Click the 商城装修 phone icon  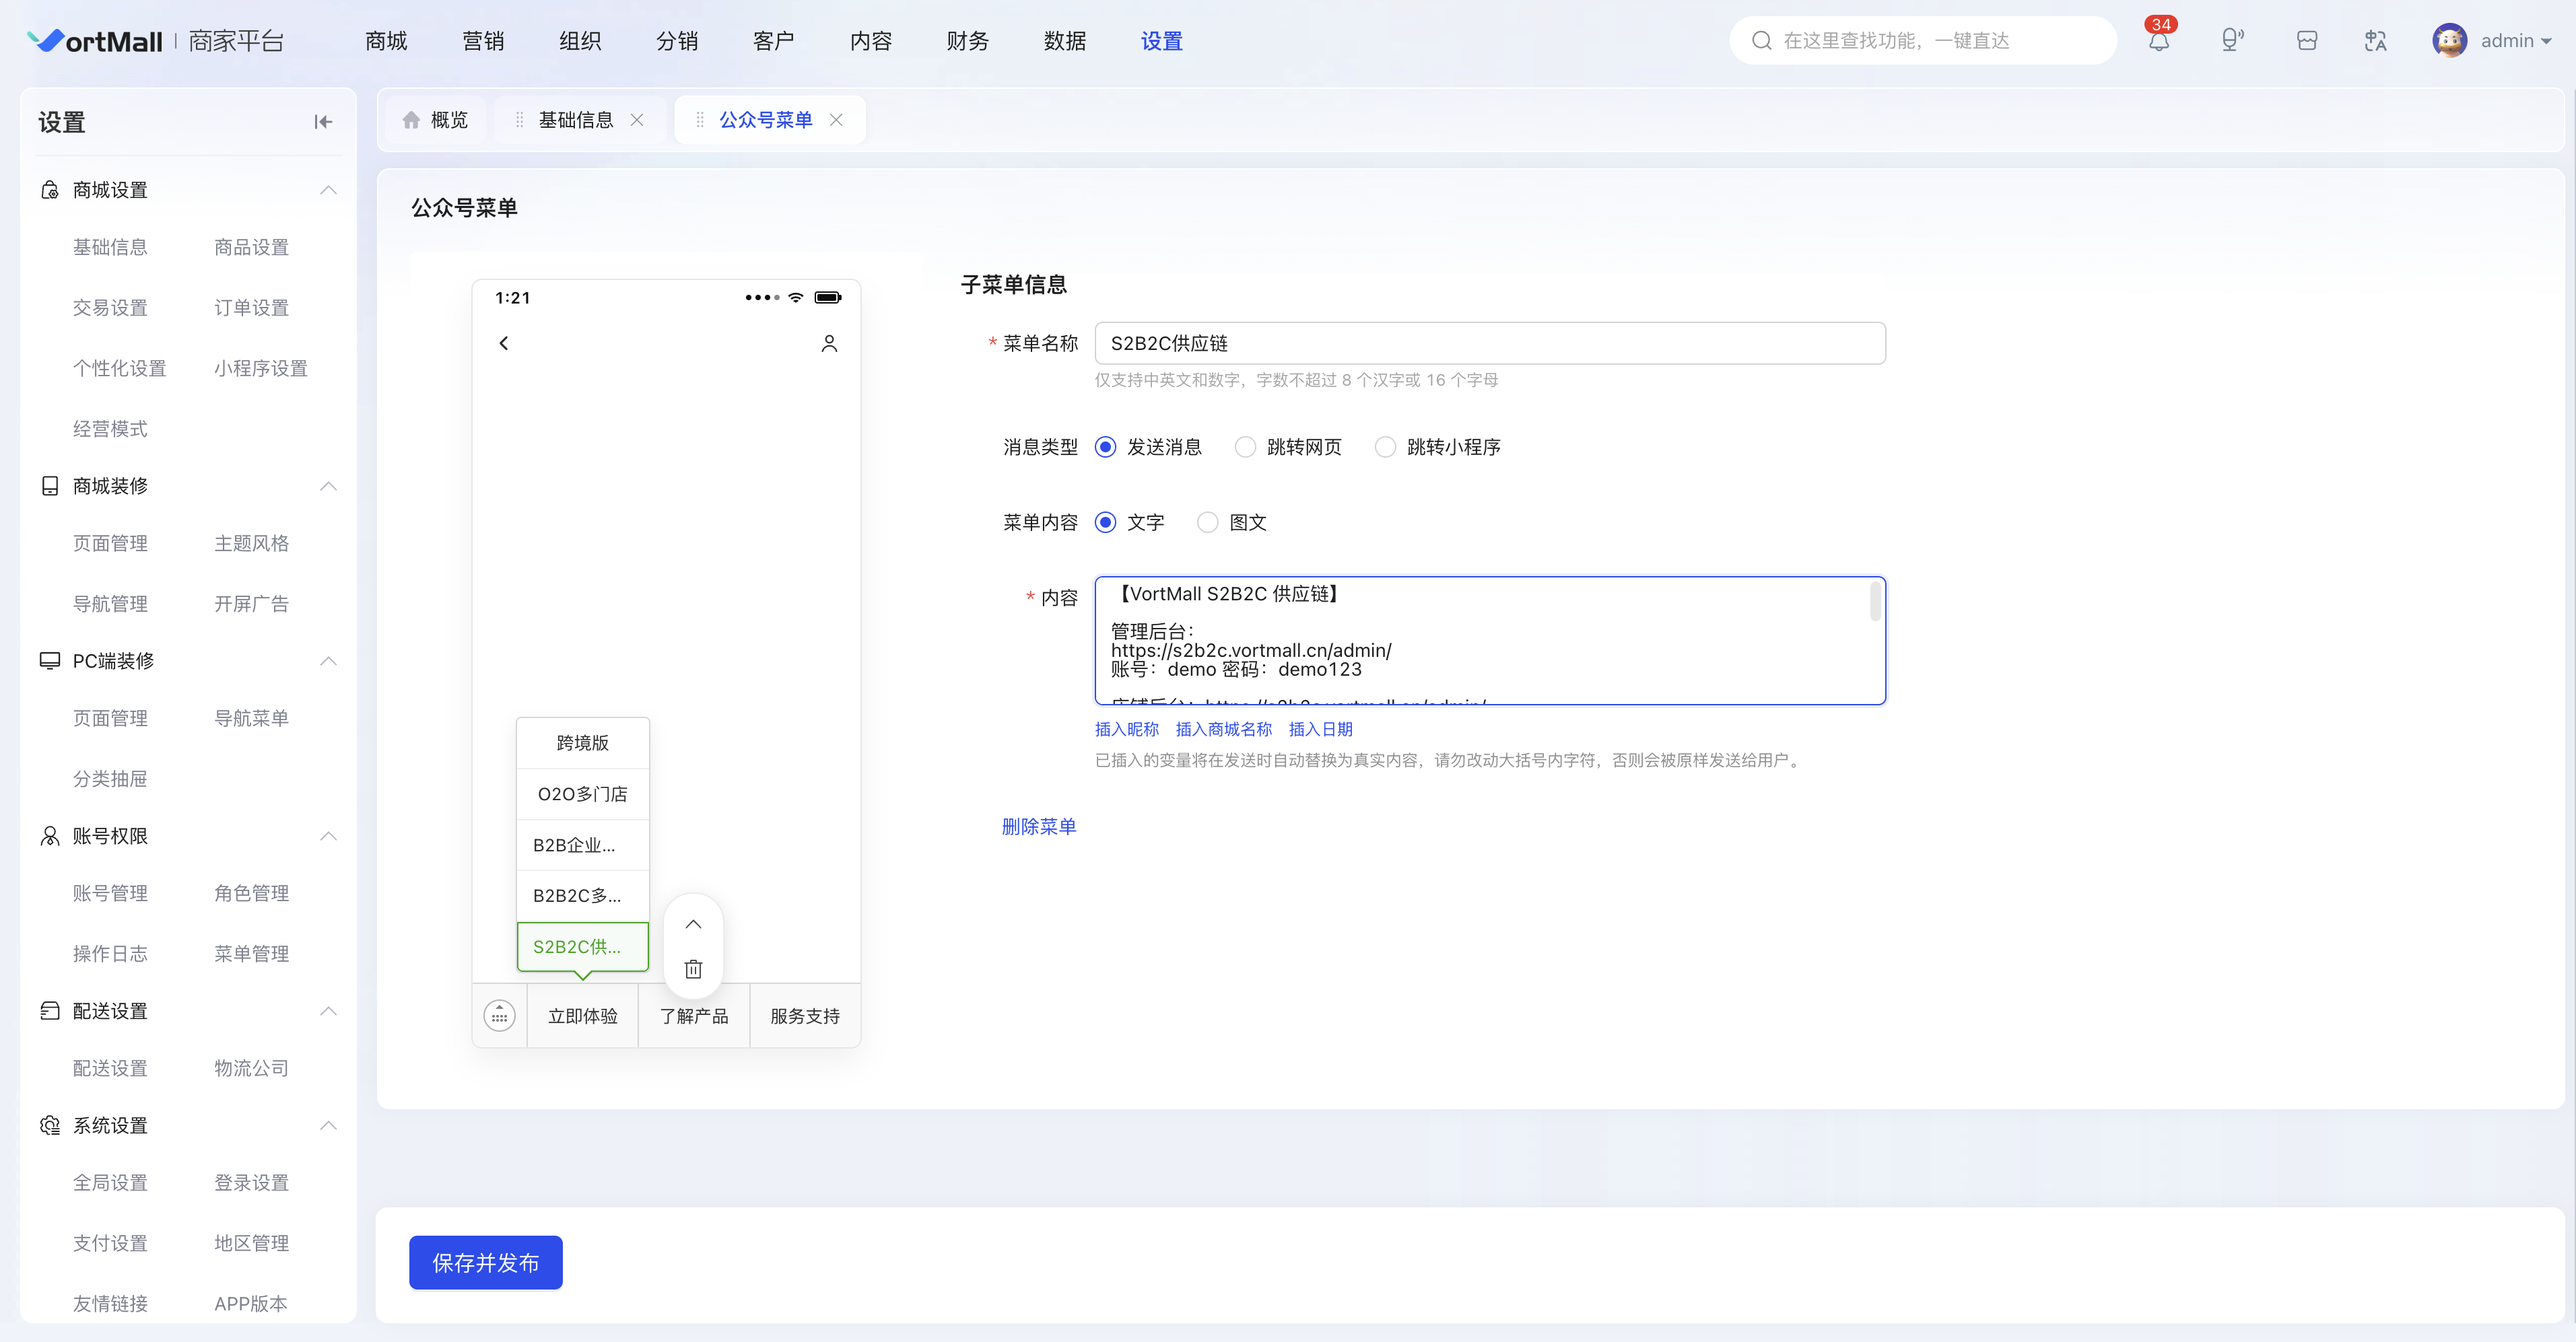pyautogui.click(x=49, y=487)
